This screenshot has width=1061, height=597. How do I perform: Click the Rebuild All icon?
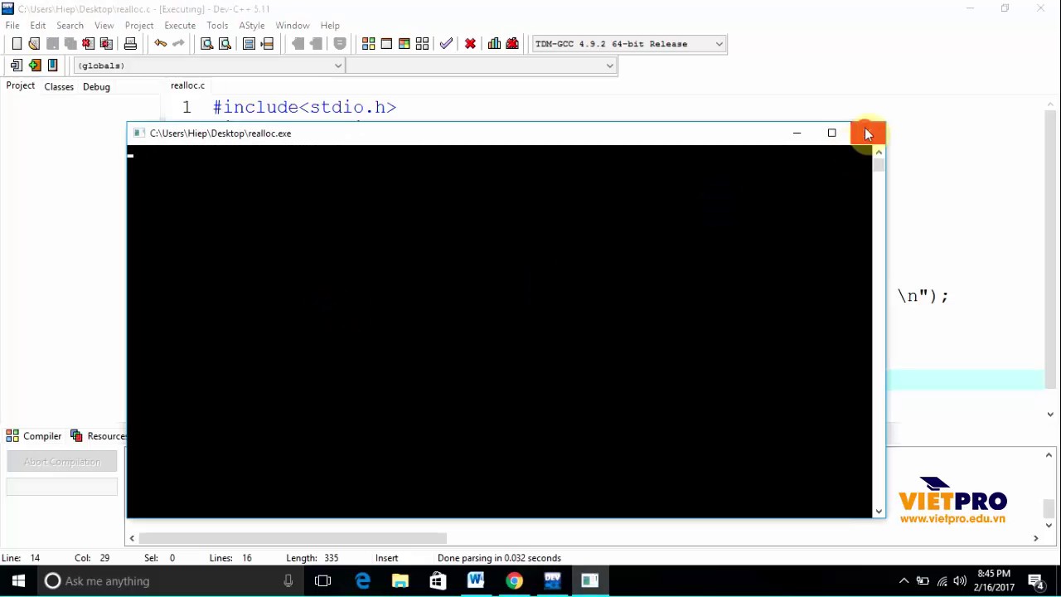[423, 44]
